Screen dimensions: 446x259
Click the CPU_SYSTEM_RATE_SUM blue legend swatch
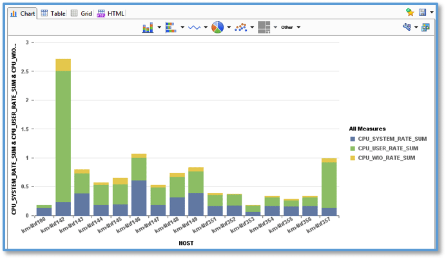click(352, 138)
